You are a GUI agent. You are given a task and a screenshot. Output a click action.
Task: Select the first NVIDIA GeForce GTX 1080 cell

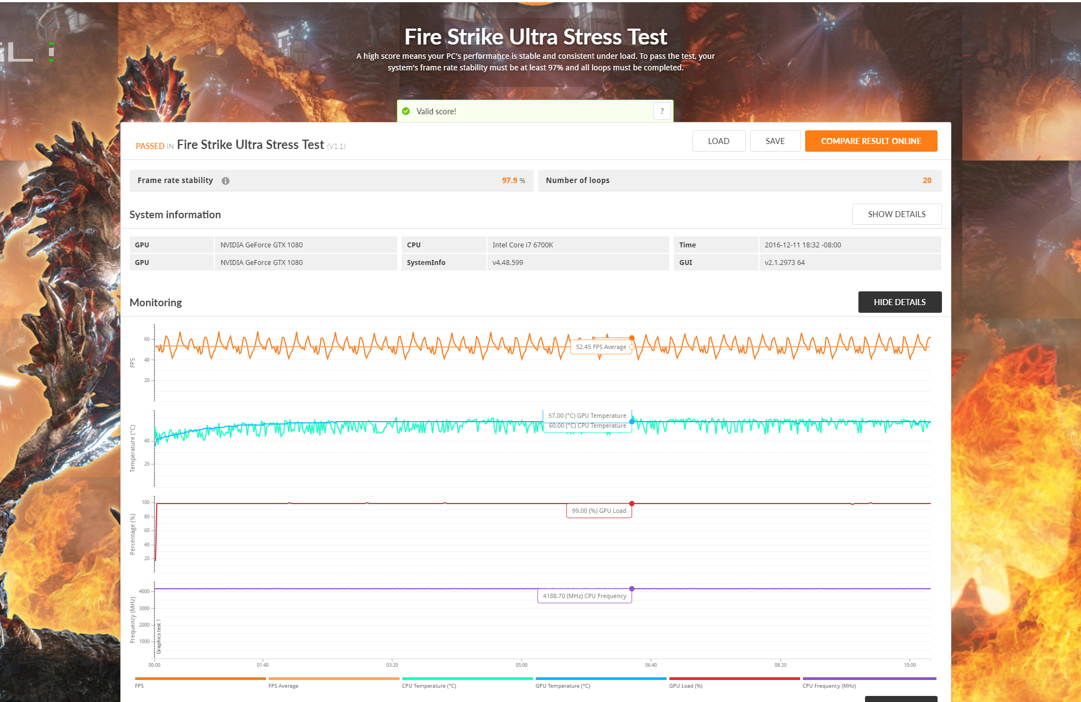pos(306,245)
